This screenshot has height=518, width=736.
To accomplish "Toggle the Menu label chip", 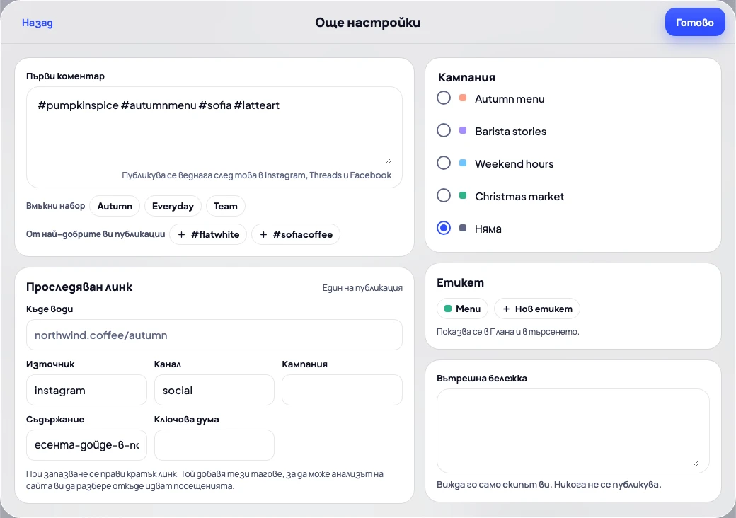I will pyautogui.click(x=462, y=309).
